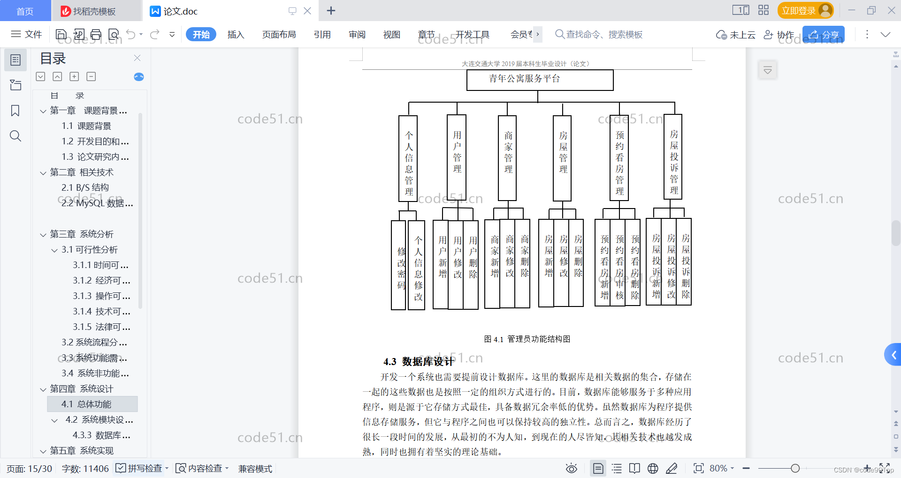This screenshot has height=478, width=901.
Task: Undo the last action
Action: 131,34
